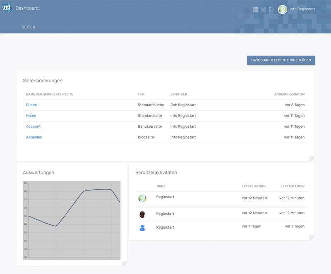Click folded corner of Benutzeraktivitäten card
The image size is (331, 274).
[312, 237]
